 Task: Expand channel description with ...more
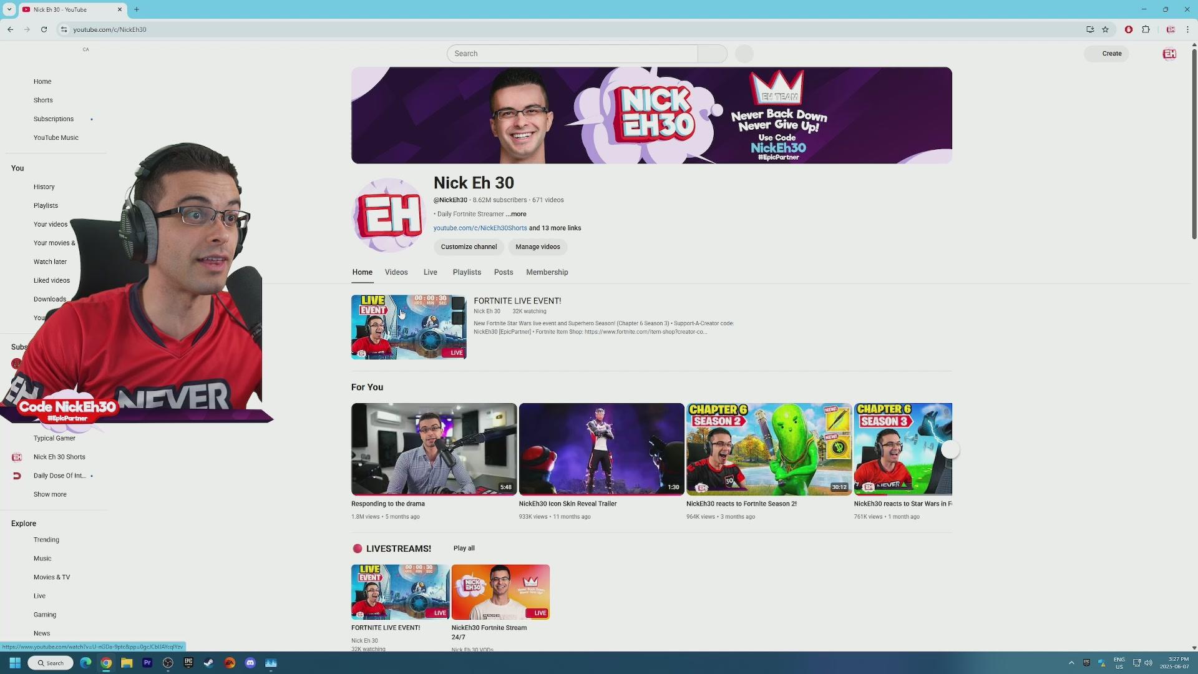click(x=516, y=214)
